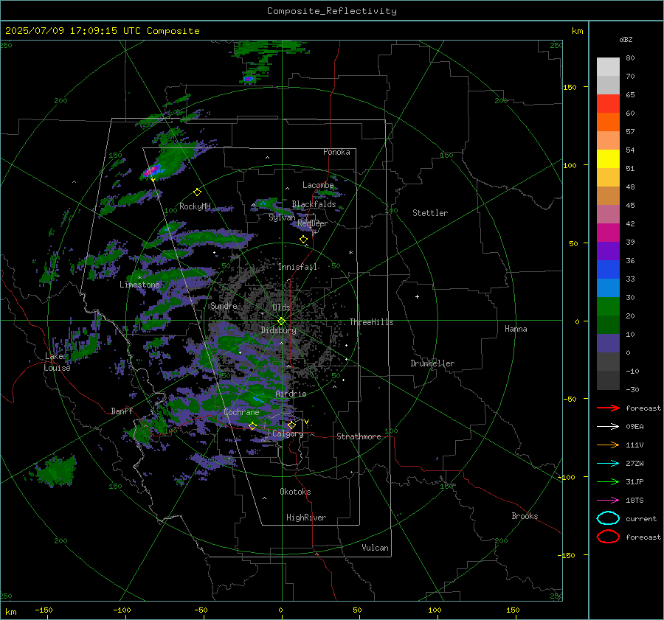Pick the light blue 33-30 dBZ swatch
This screenshot has height=620, width=664.
coord(608,288)
